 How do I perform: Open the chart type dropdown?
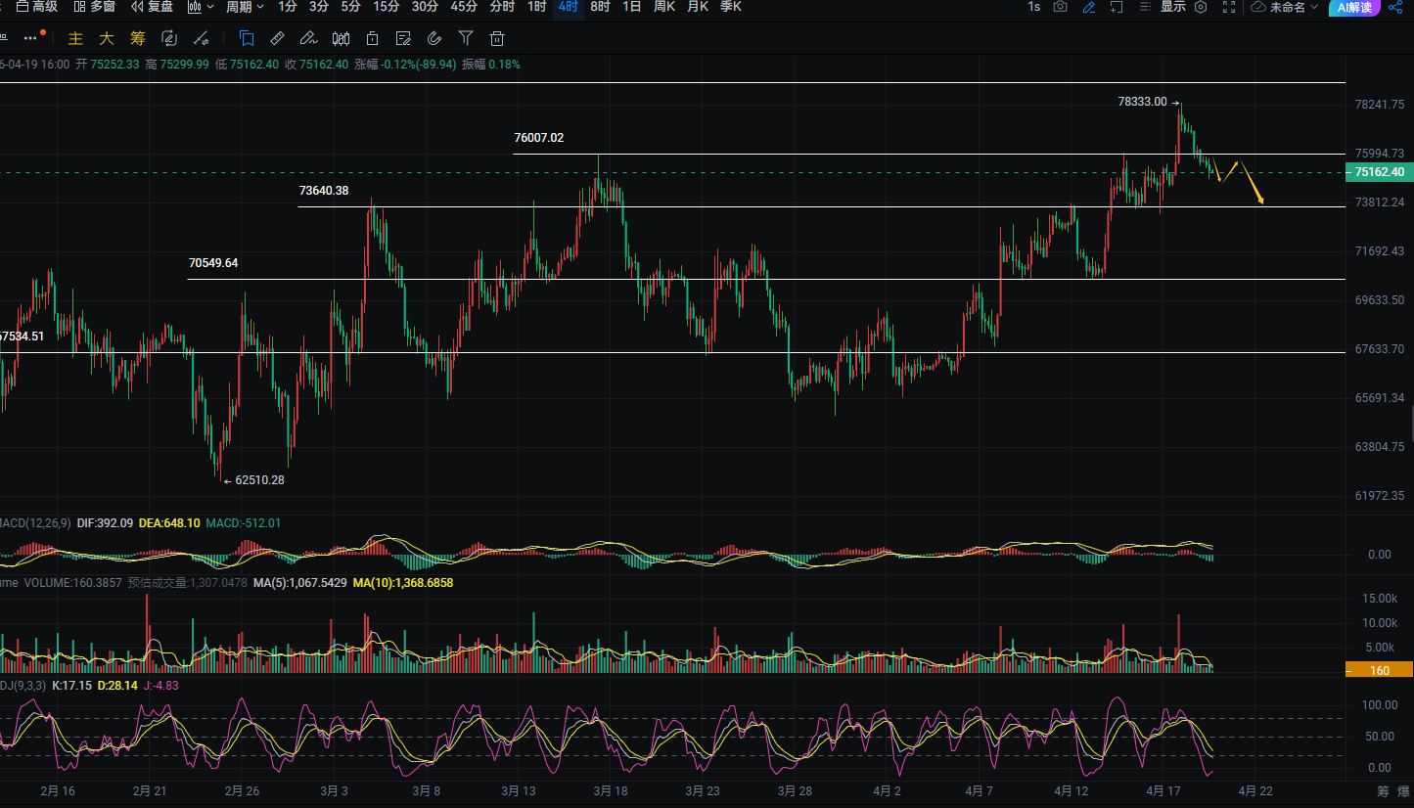(201, 7)
